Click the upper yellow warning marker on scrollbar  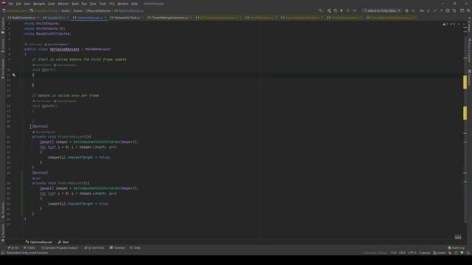click(465, 82)
